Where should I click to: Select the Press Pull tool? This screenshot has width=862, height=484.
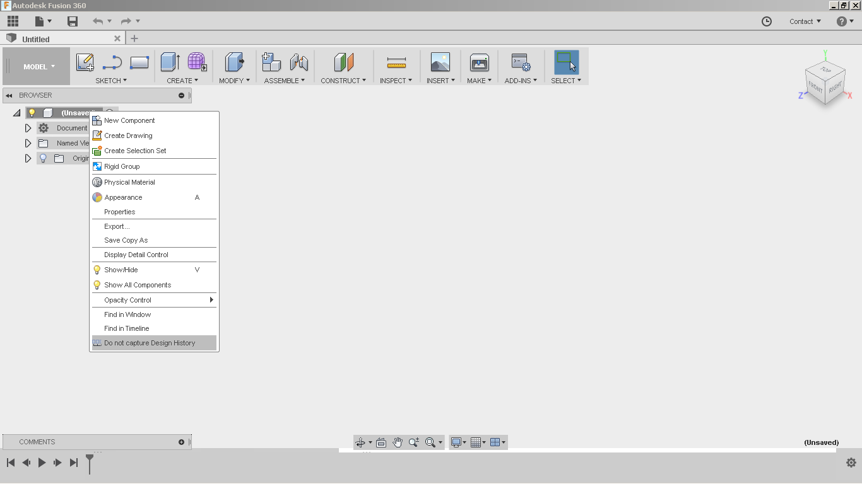point(235,62)
